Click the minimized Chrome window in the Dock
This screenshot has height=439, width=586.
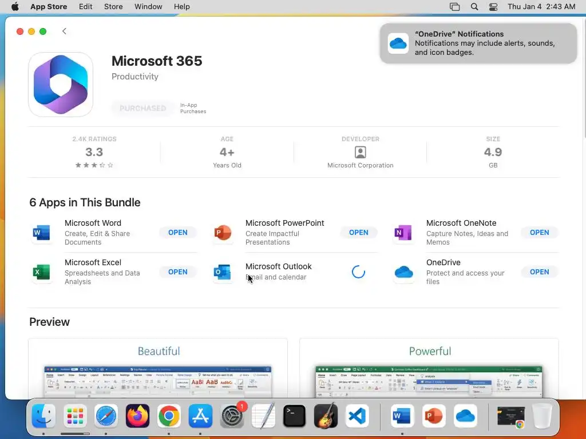510,417
